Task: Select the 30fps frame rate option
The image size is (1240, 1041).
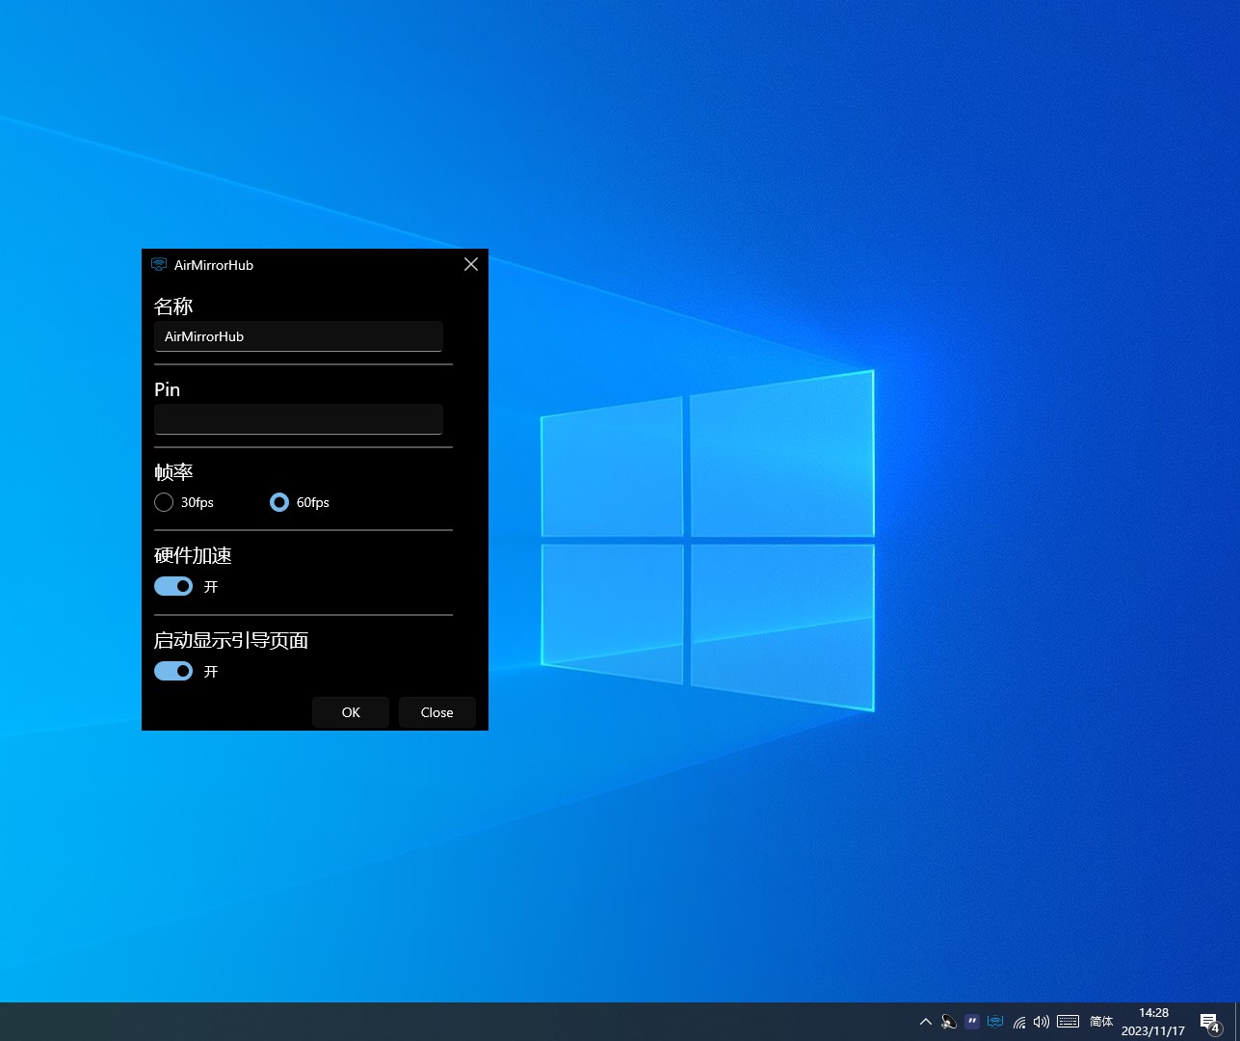Action: click(x=165, y=502)
